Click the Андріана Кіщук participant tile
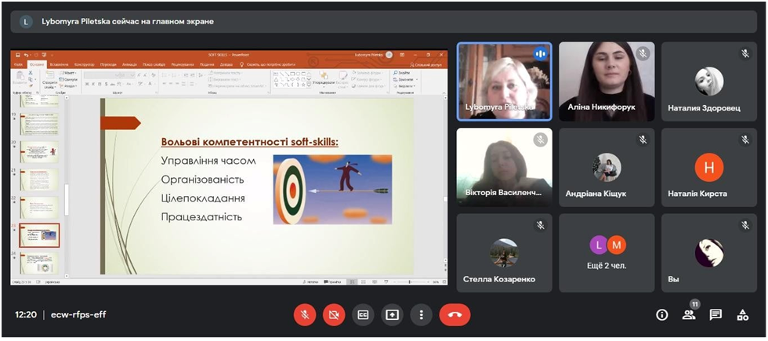 607,167
